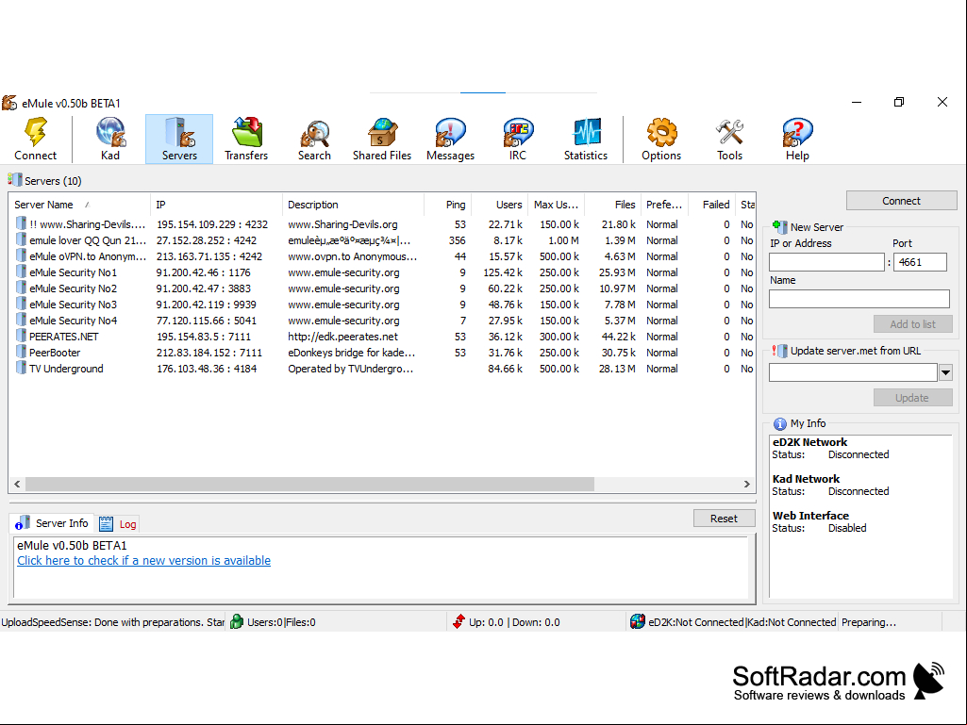Click the eD2K connection globe status icon

tap(637, 621)
